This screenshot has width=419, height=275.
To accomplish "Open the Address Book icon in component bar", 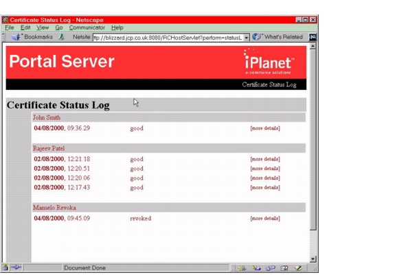I will (x=284, y=267).
